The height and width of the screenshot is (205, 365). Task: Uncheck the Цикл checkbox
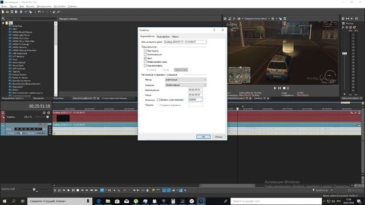145,58
